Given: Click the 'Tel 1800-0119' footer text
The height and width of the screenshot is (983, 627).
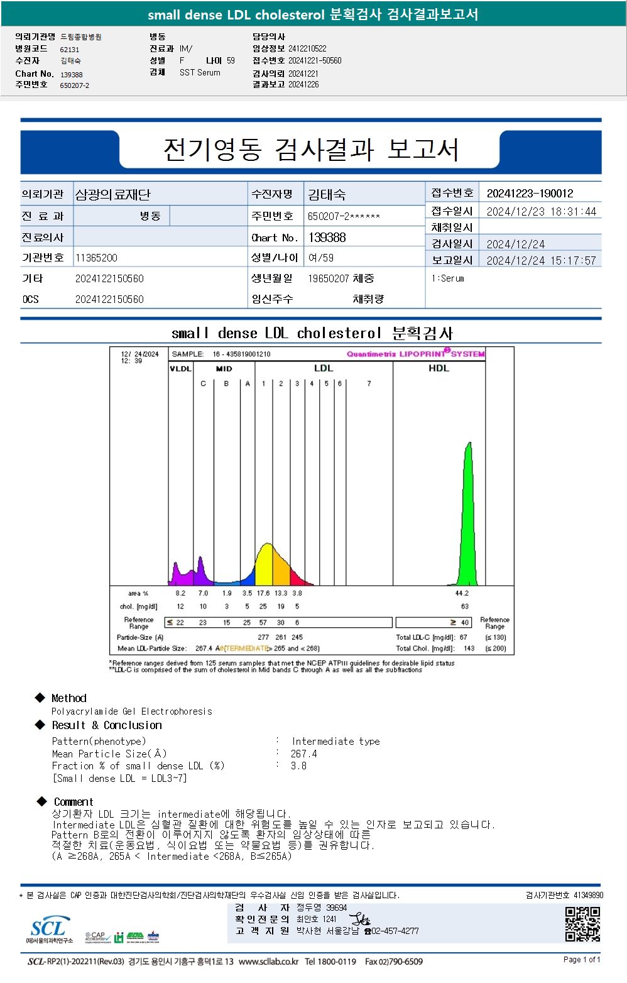Looking at the screenshot, I should pos(330,962).
